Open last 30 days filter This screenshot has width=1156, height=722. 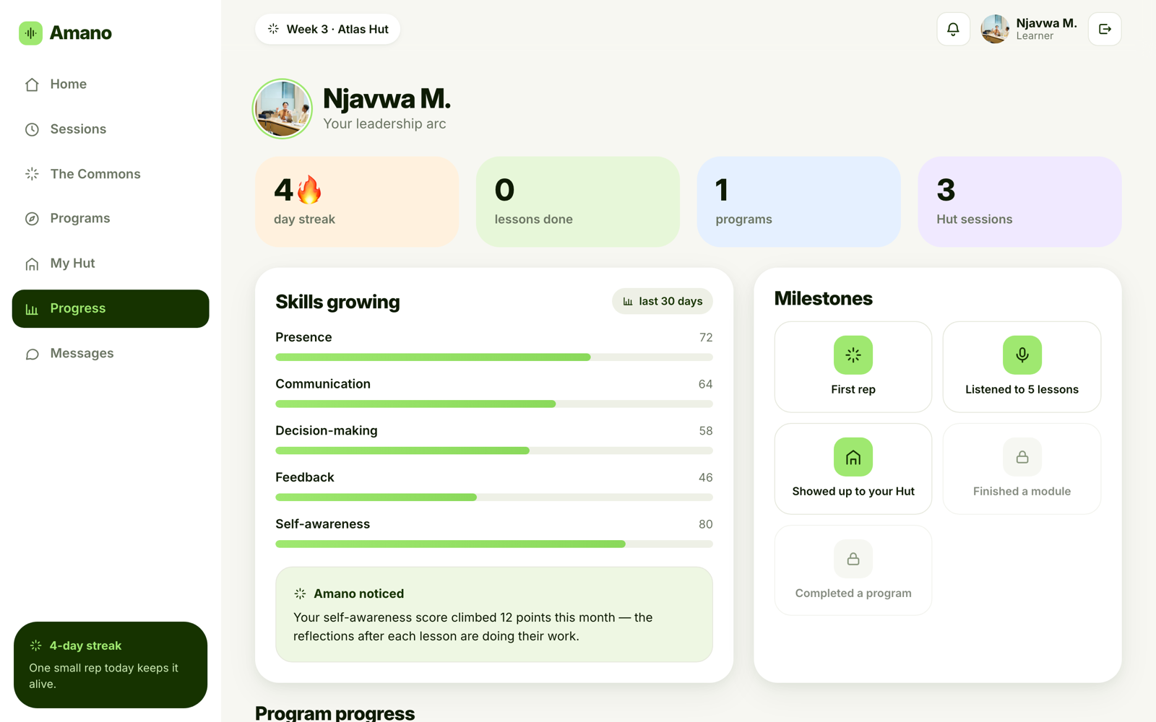coord(663,302)
